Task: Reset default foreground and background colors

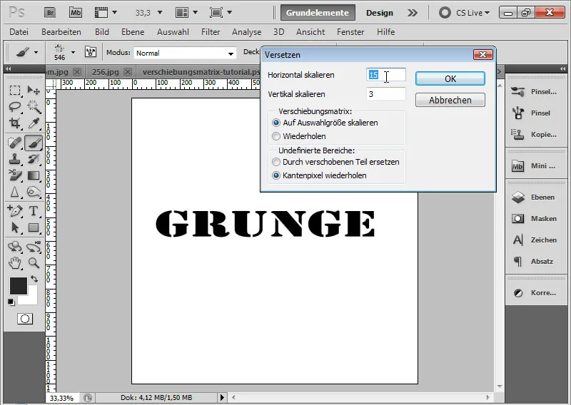Action: [x=11, y=302]
